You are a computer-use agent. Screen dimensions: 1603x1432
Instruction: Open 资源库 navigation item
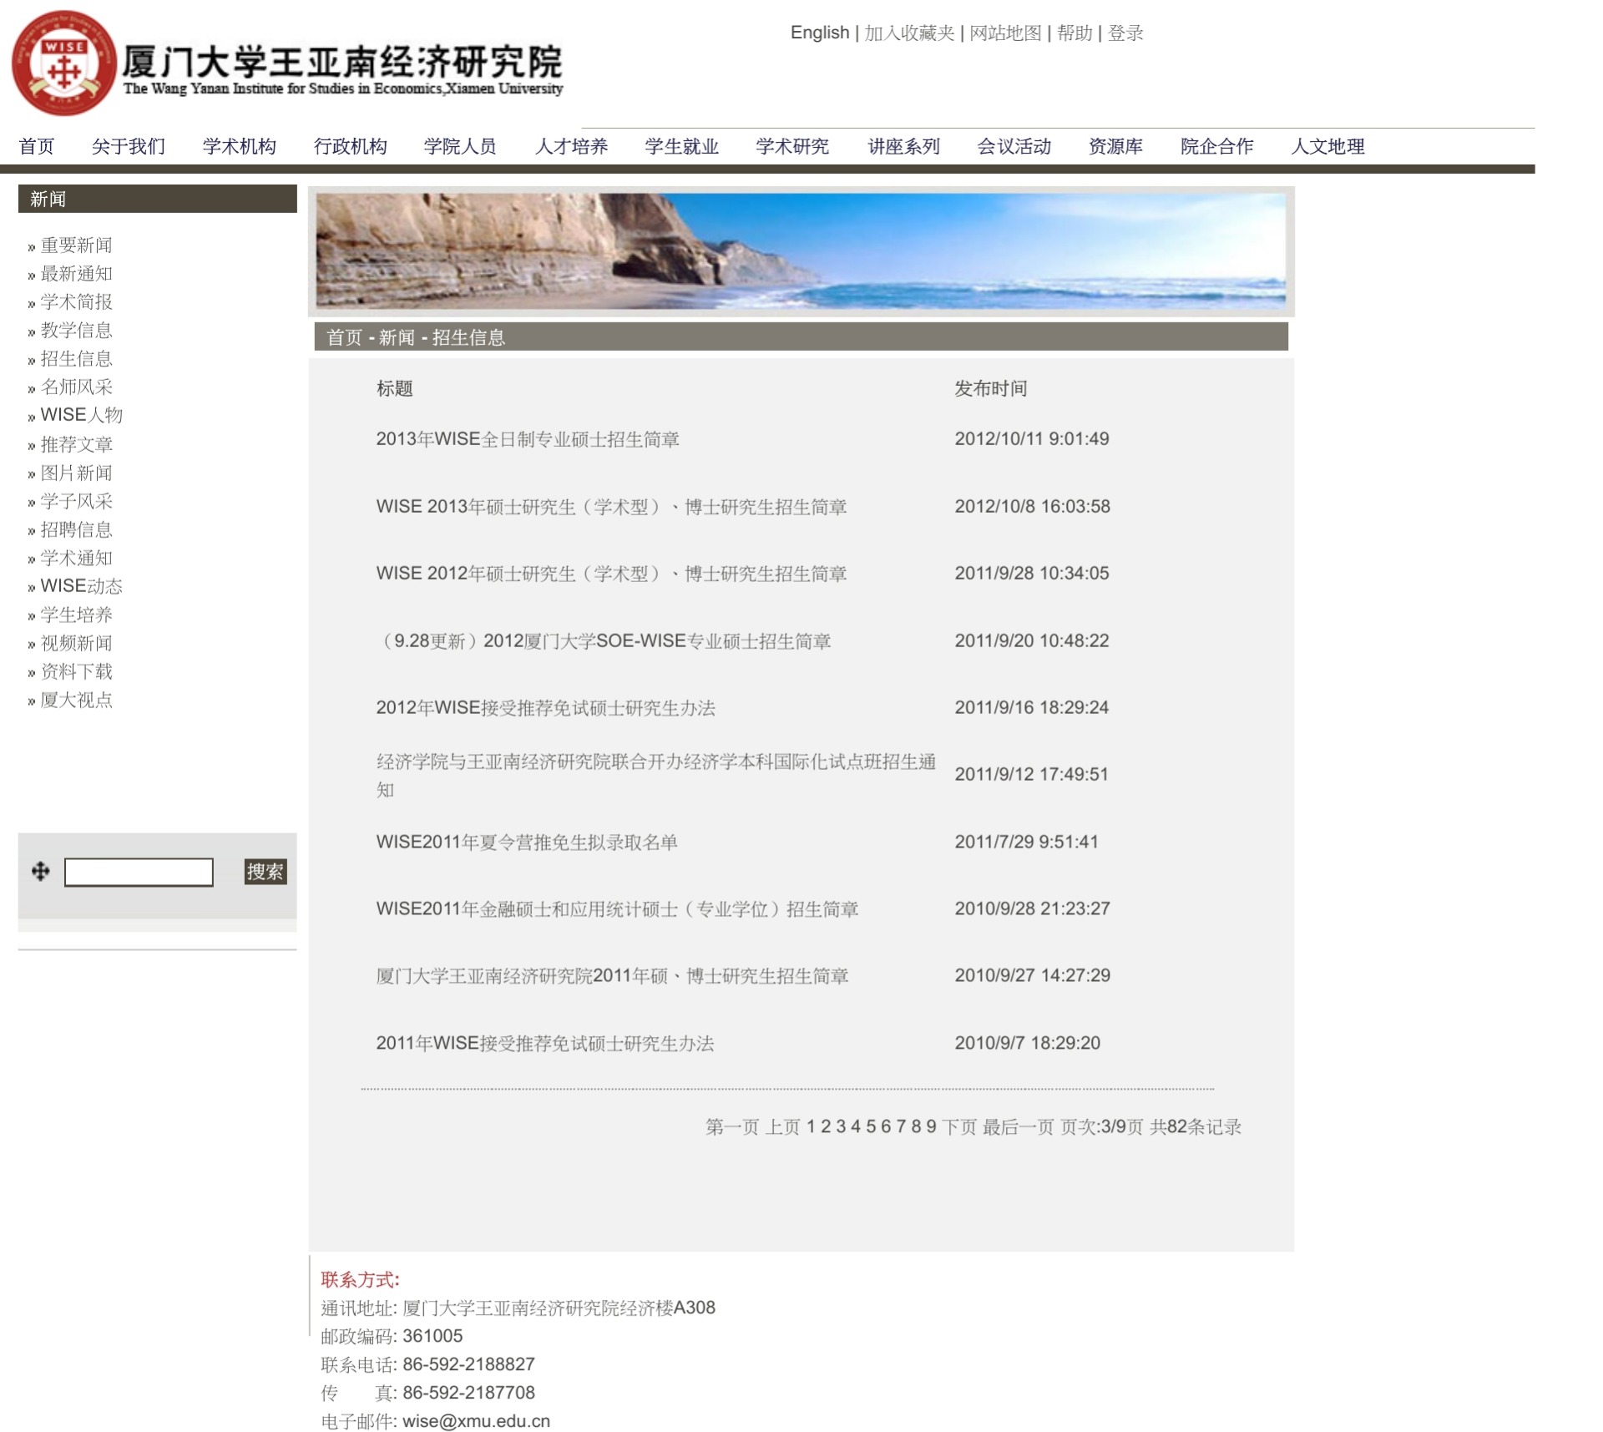click(x=1115, y=146)
